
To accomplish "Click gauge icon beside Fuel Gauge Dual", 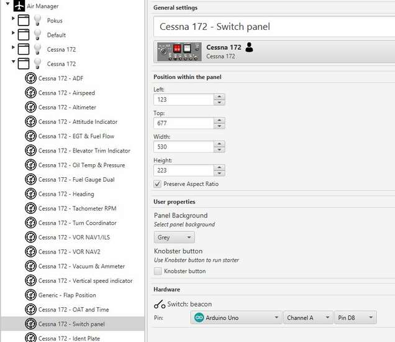I will [30, 179].
